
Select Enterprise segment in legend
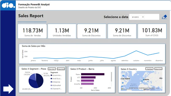pyautogui.click(x=55, y=82)
